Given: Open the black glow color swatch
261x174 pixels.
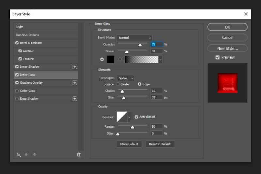Looking at the screenshot, I should point(111,59).
